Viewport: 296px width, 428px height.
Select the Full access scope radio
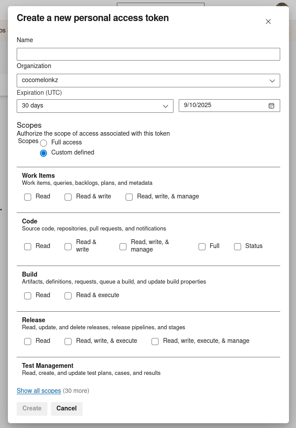43,143
